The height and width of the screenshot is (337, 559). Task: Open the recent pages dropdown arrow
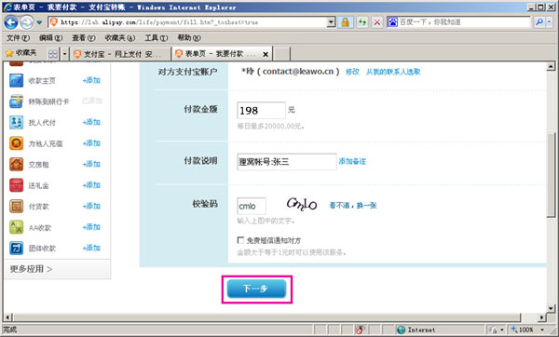click(x=39, y=22)
